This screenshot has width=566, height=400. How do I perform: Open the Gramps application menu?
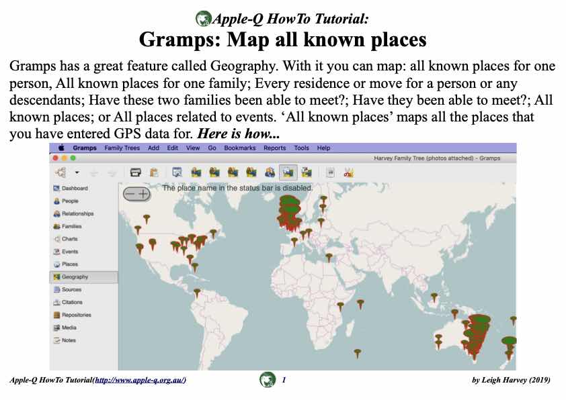(x=85, y=148)
